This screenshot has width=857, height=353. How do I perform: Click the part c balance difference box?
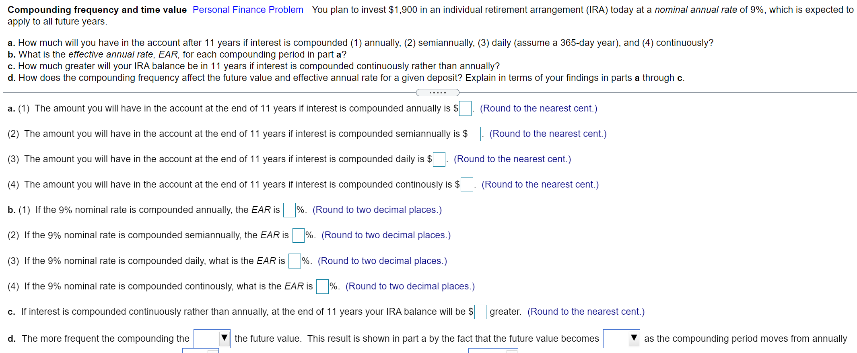pos(480,312)
